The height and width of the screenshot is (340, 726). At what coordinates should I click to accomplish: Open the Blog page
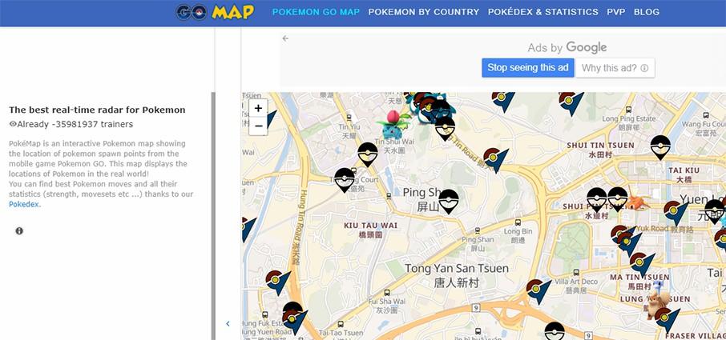[647, 12]
